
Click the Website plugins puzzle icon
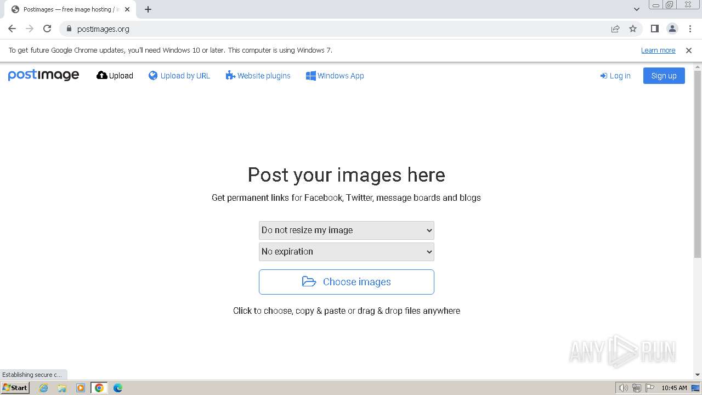pos(230,75)
